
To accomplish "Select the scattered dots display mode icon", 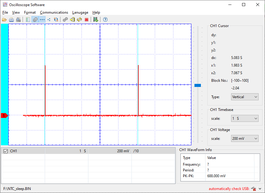I will [49, 20].
